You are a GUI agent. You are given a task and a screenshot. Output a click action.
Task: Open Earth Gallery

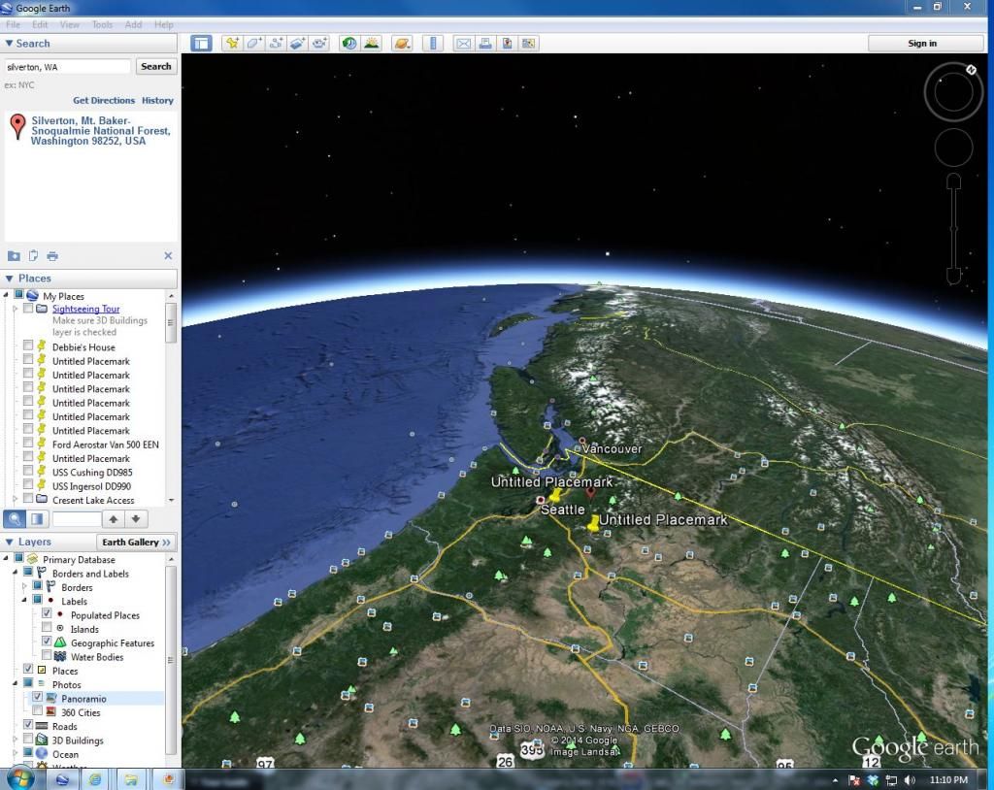136,543
